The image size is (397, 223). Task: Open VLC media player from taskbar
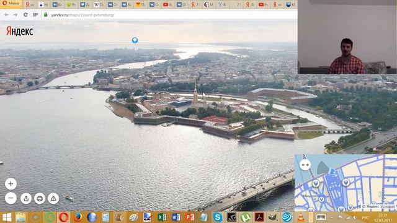[x=301, y=217]
